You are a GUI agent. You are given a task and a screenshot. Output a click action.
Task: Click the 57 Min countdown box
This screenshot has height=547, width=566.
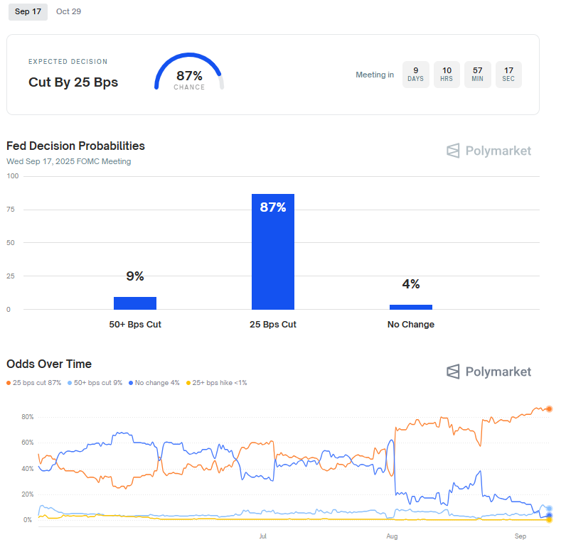tap(477, 74)
